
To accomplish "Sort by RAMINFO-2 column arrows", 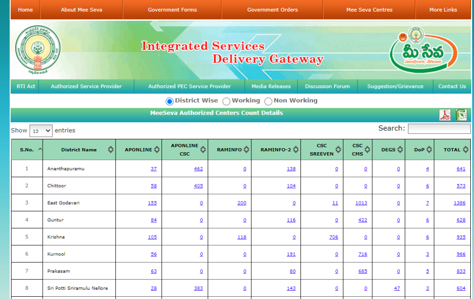I will tap(296, 149).
